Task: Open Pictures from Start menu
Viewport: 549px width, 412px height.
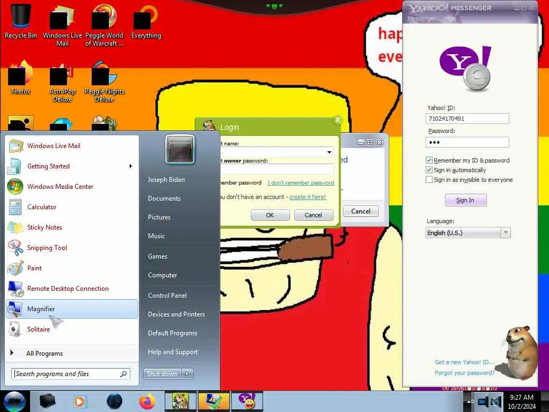Action: [x=159, y=217]
